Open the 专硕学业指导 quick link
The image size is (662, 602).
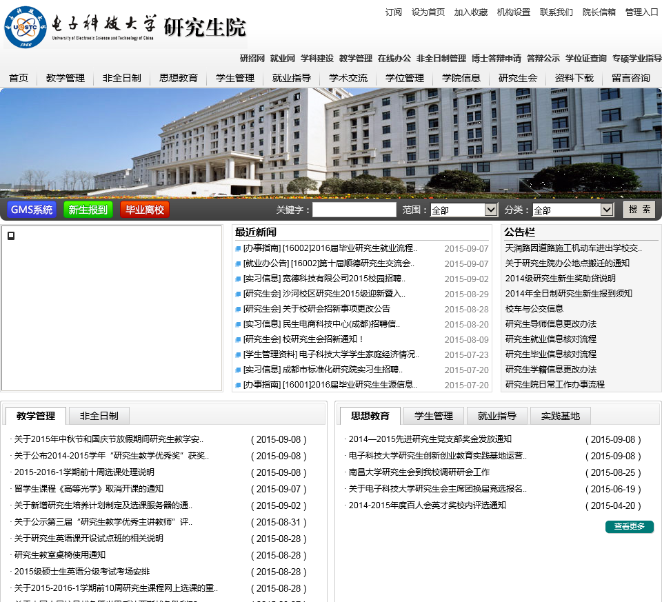click(637, 58)
